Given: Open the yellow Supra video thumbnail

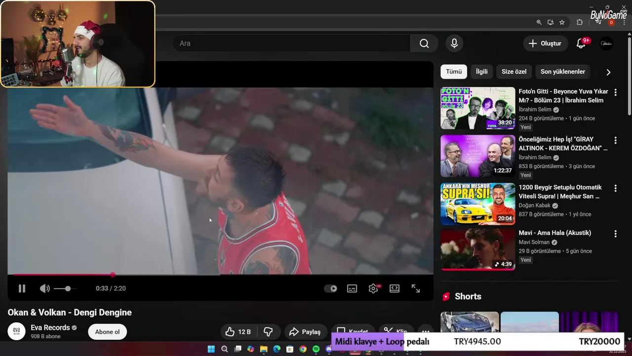Looking at the screenshot, I should [x=478, y=204].
